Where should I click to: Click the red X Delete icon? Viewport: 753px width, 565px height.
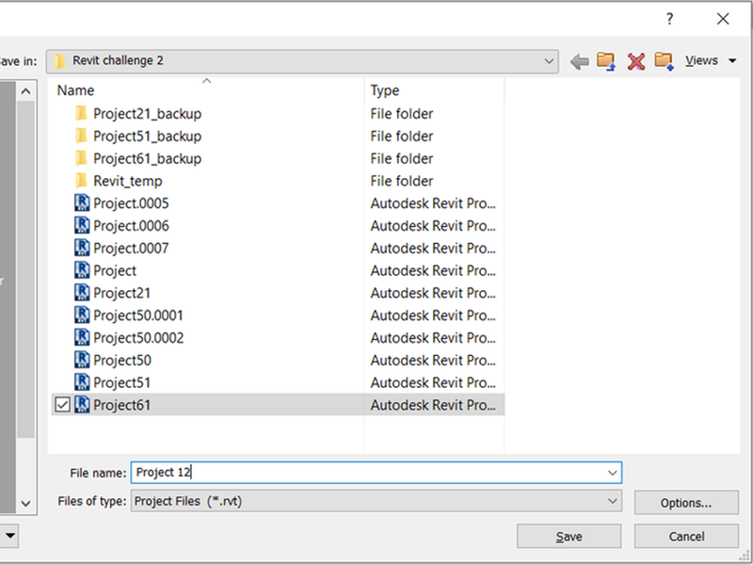click(636, 61)
